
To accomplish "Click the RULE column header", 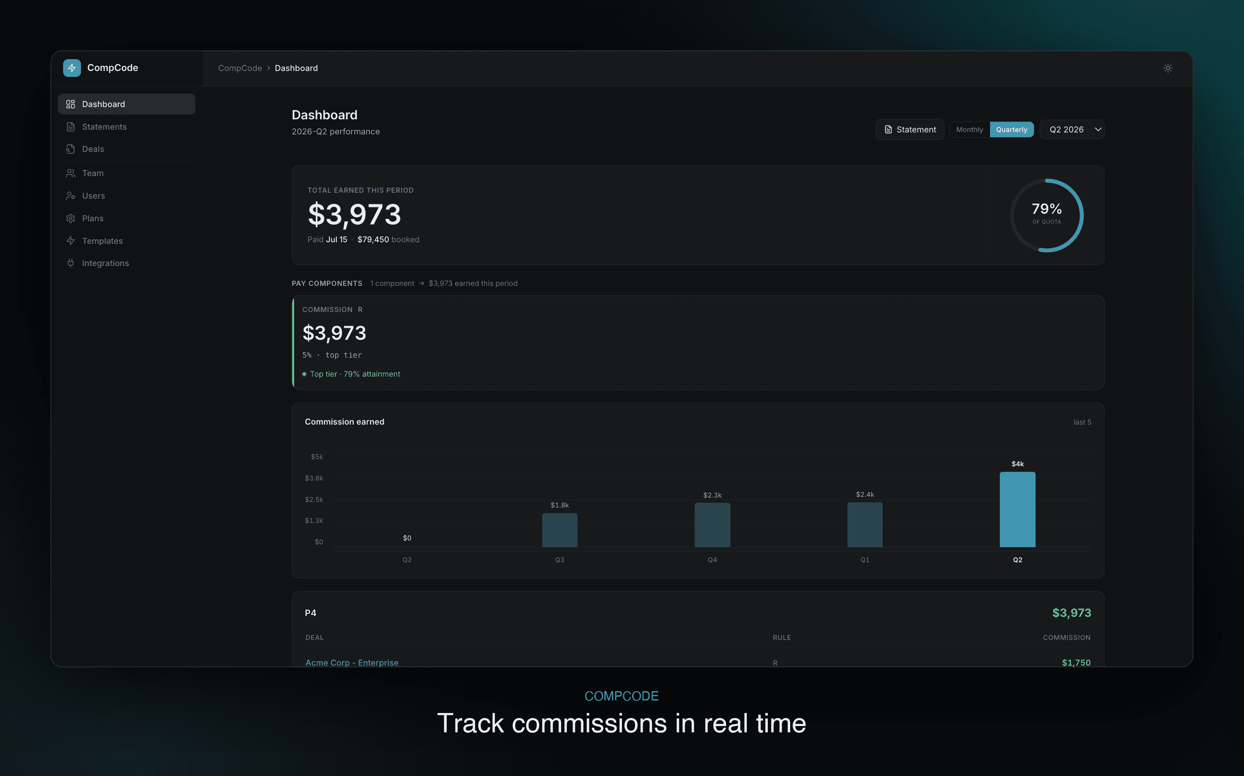I will tap(782, 637).
